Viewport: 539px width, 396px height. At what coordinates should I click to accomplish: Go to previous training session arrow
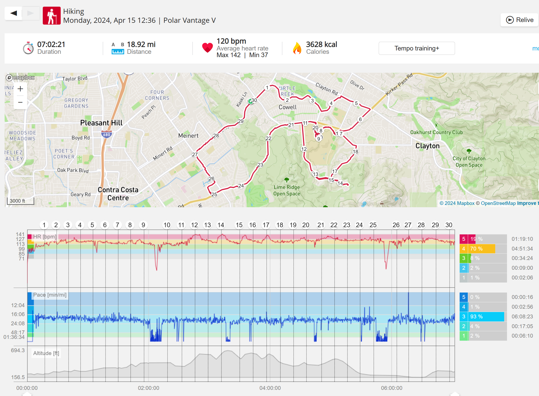tap(14, 13)
